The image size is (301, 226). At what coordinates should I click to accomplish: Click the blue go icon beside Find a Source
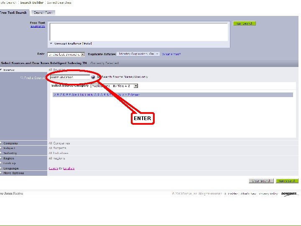point(93,77)
